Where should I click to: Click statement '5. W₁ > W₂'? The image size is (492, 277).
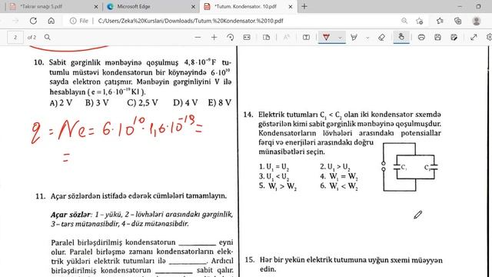pyautogui.click(x=278, y=186)
